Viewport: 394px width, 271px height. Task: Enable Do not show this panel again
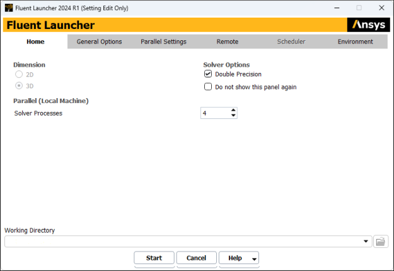(x=208, y=87)
